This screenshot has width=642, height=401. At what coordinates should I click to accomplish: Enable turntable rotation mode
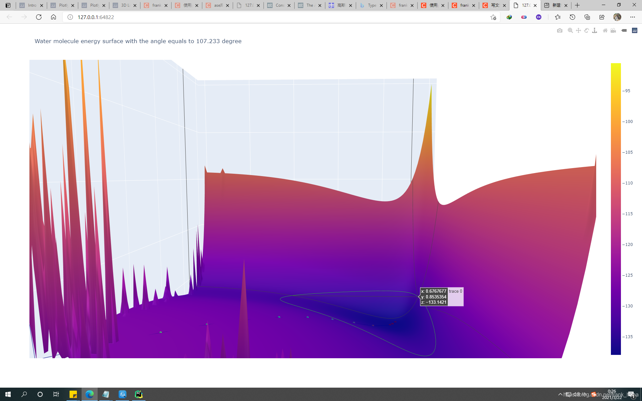(595, 30)
